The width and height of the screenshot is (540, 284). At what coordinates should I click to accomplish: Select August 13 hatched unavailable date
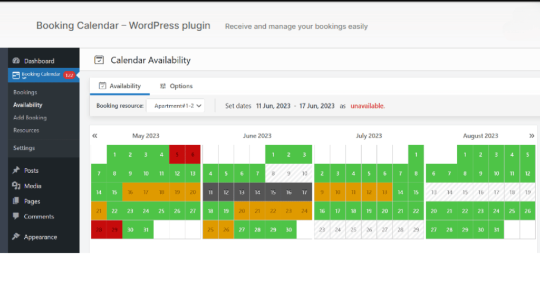click(433, 192)
